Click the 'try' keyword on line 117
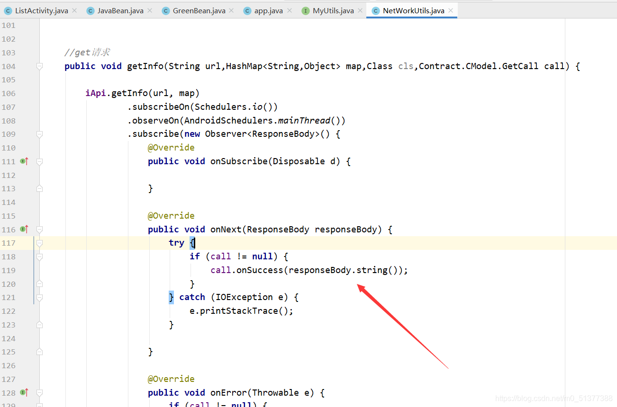Viewport: 617px width, 407px height. 176,243
